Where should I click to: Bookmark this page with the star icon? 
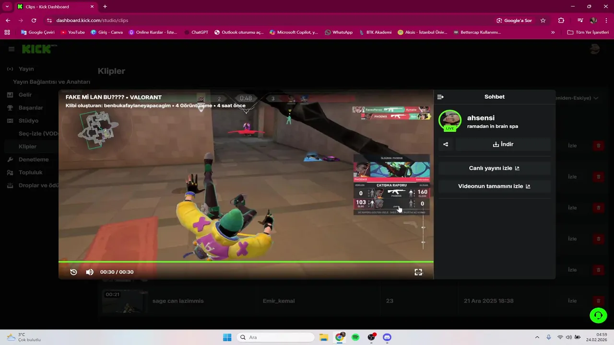tap(543, 21)
